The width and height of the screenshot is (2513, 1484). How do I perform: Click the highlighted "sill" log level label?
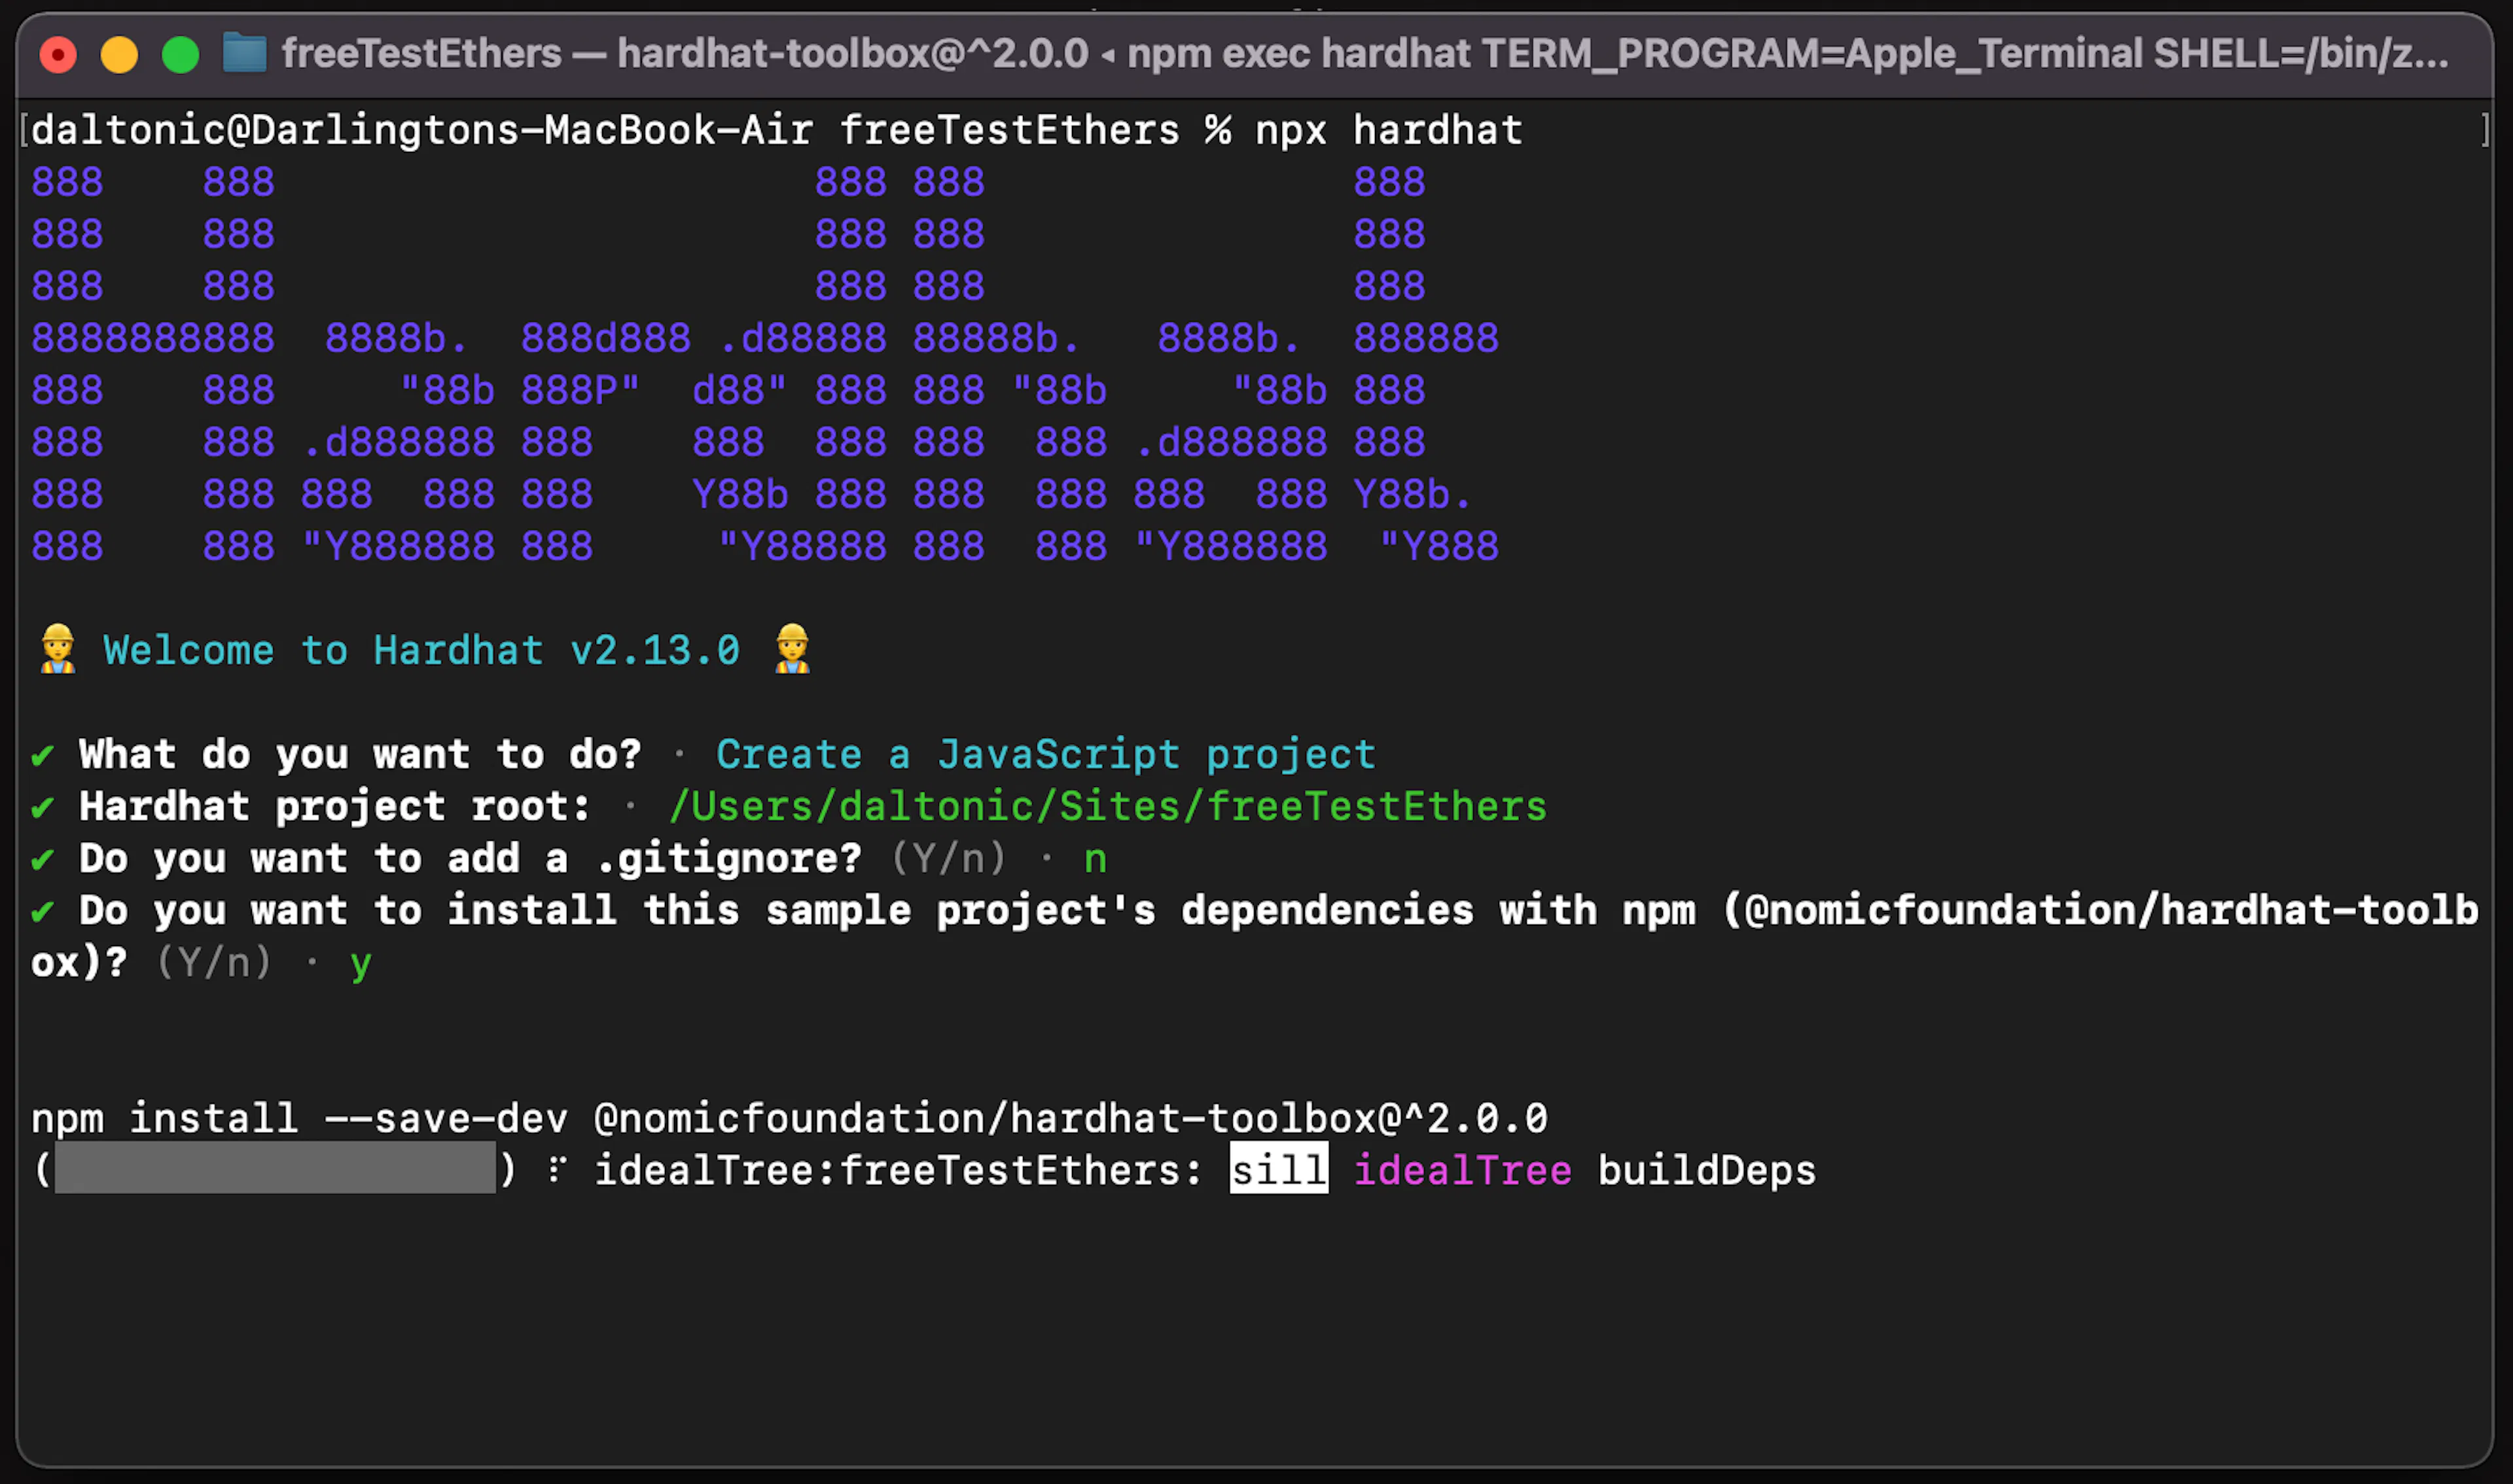tap(1279, 1168)
